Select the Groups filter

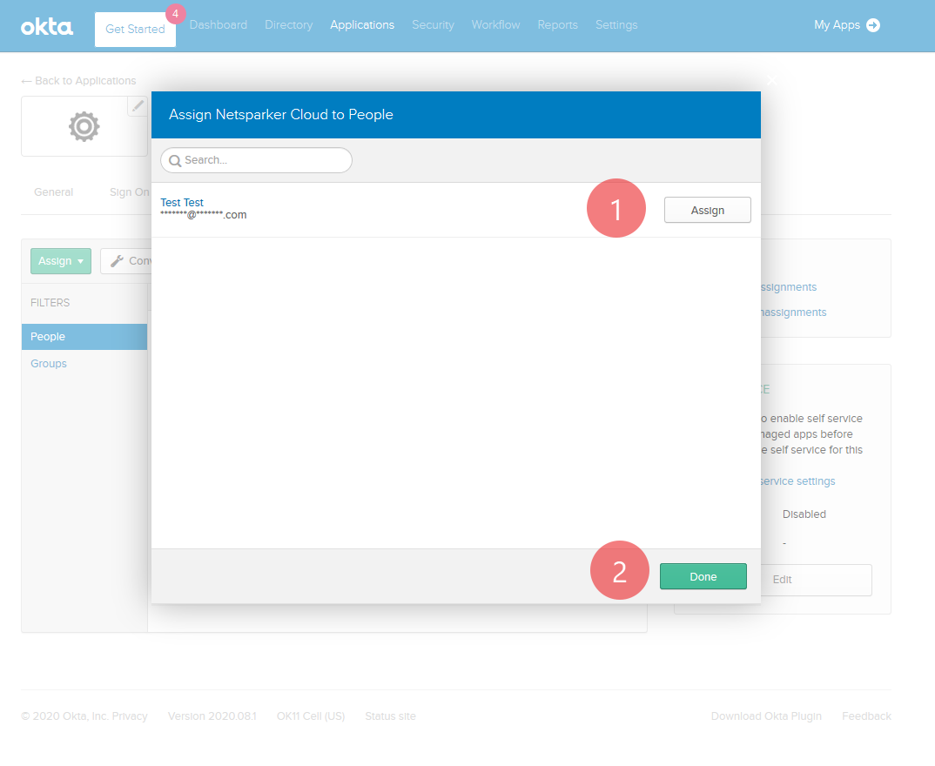pyautogui.click(x=49, y=364)
